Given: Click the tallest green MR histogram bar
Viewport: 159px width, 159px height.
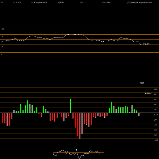Looking at the screenshot, I should [71, 106].
